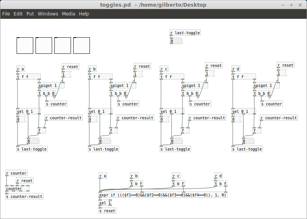Toggle the leftmost toggle box
Image resolution: width=307 pixels, height=219 pixels.
coord(25,46)
